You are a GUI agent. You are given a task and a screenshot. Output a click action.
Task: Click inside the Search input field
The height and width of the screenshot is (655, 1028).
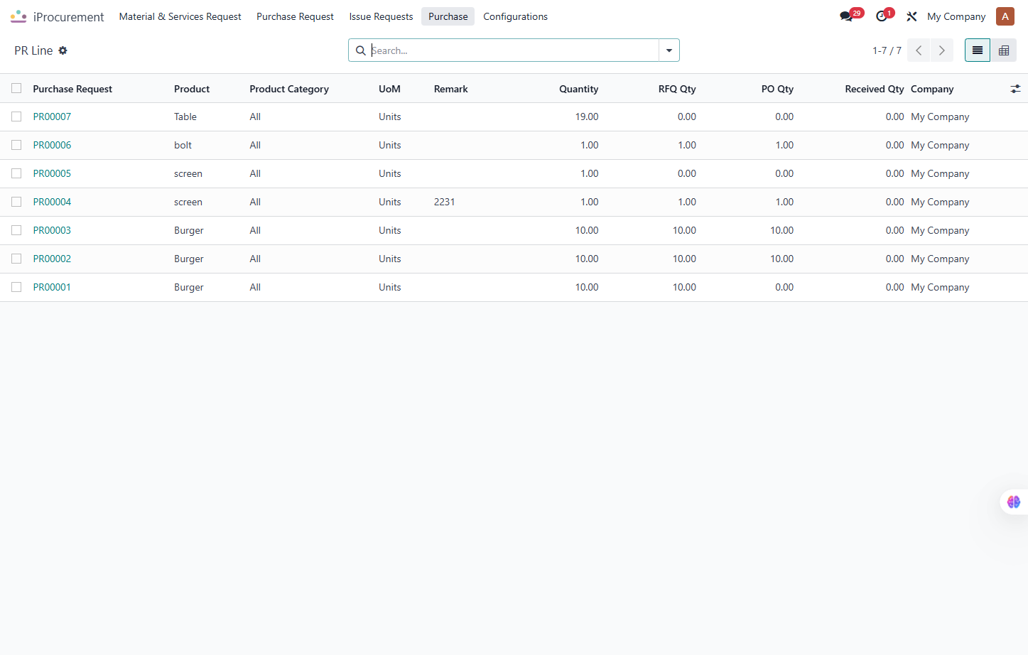(514, 50)
